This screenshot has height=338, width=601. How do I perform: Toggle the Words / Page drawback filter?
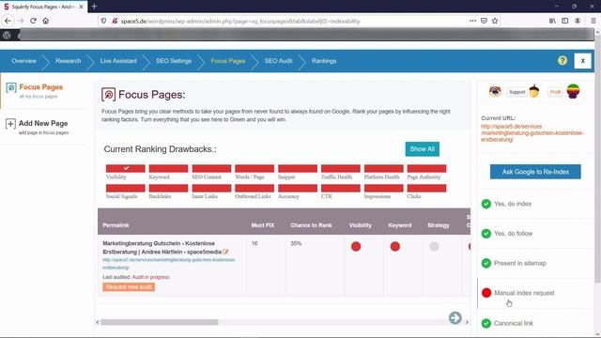[x=254, y=168]
